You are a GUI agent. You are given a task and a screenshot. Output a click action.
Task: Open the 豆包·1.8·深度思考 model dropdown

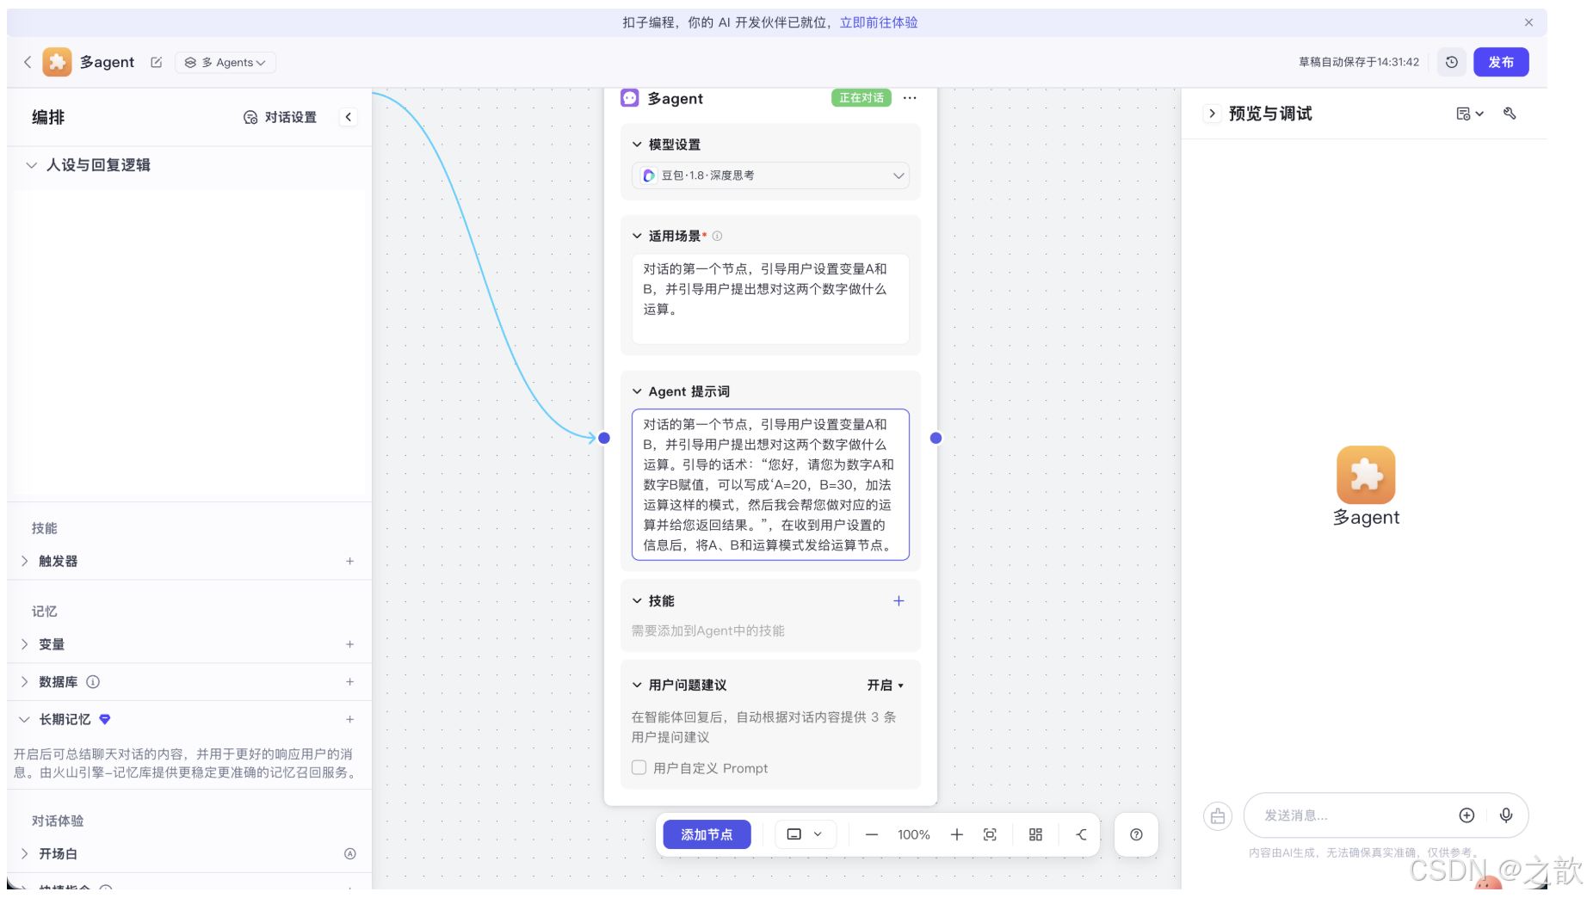point(770,175)
